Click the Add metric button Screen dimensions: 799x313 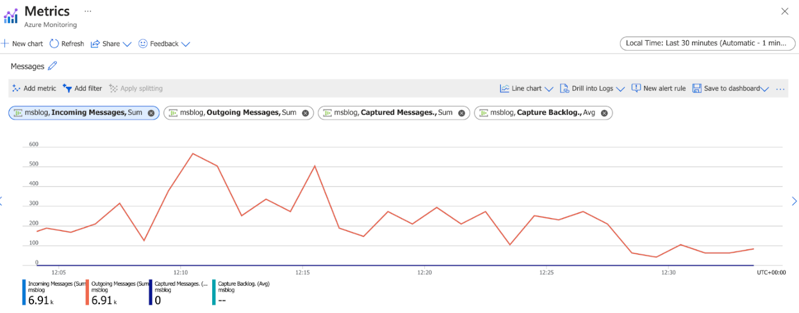(34, 88)
